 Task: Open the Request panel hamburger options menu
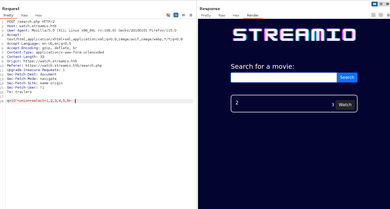tap(191, 15)
